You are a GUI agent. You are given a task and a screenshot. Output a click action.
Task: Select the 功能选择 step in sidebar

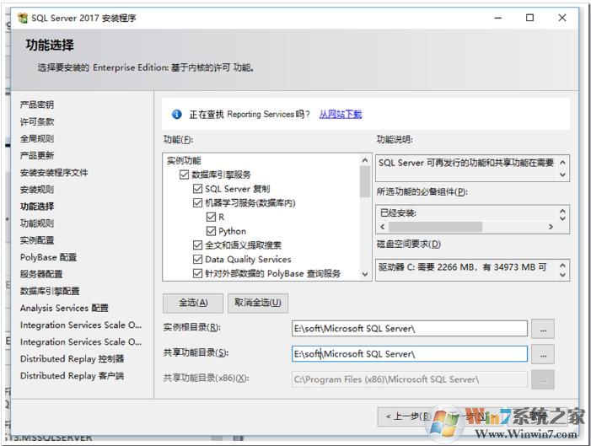pyautogui.click(x=37, y=207)
